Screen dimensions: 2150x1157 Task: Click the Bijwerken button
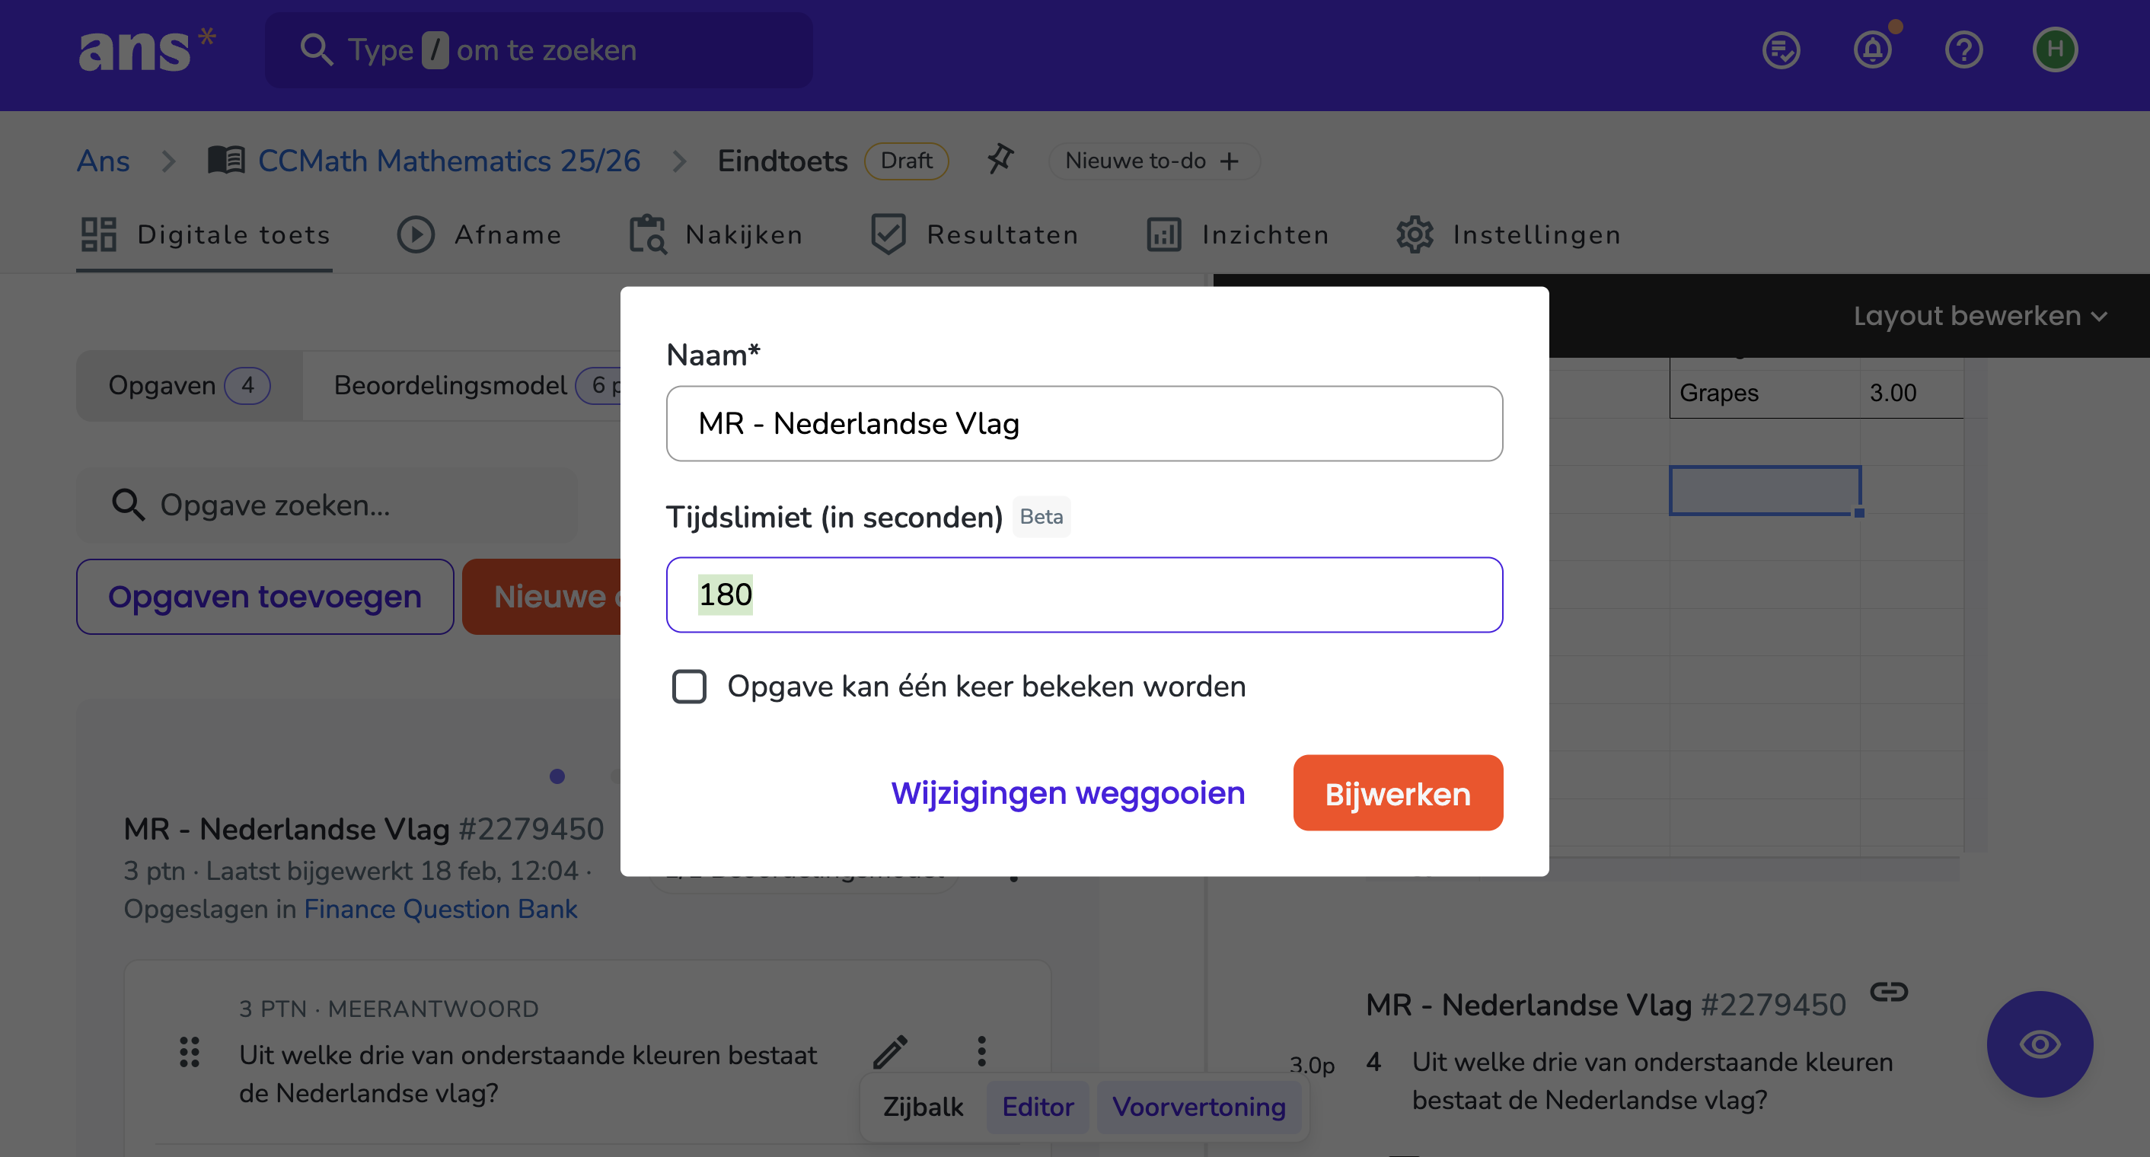[x=1398, y=793]
